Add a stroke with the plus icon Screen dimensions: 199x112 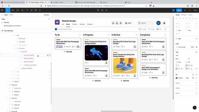click(x=197, y=83)
